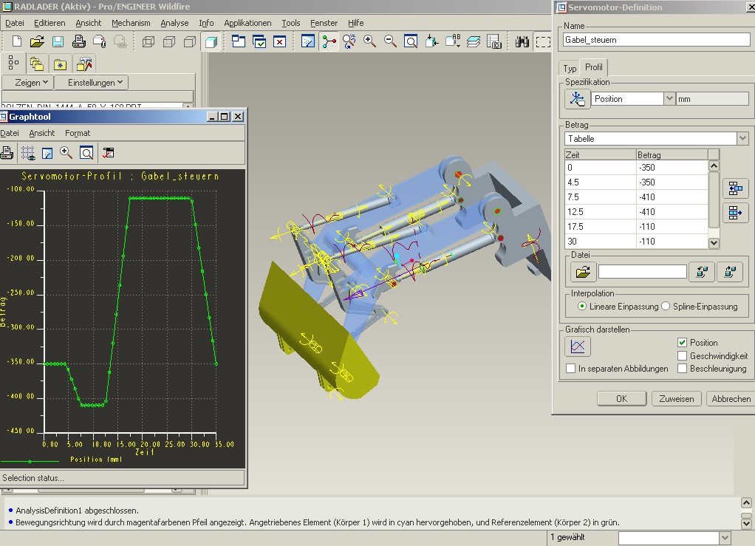The image size is (755, 546).
Task: Open the Position specification dropdown
Action: (669, 98)
